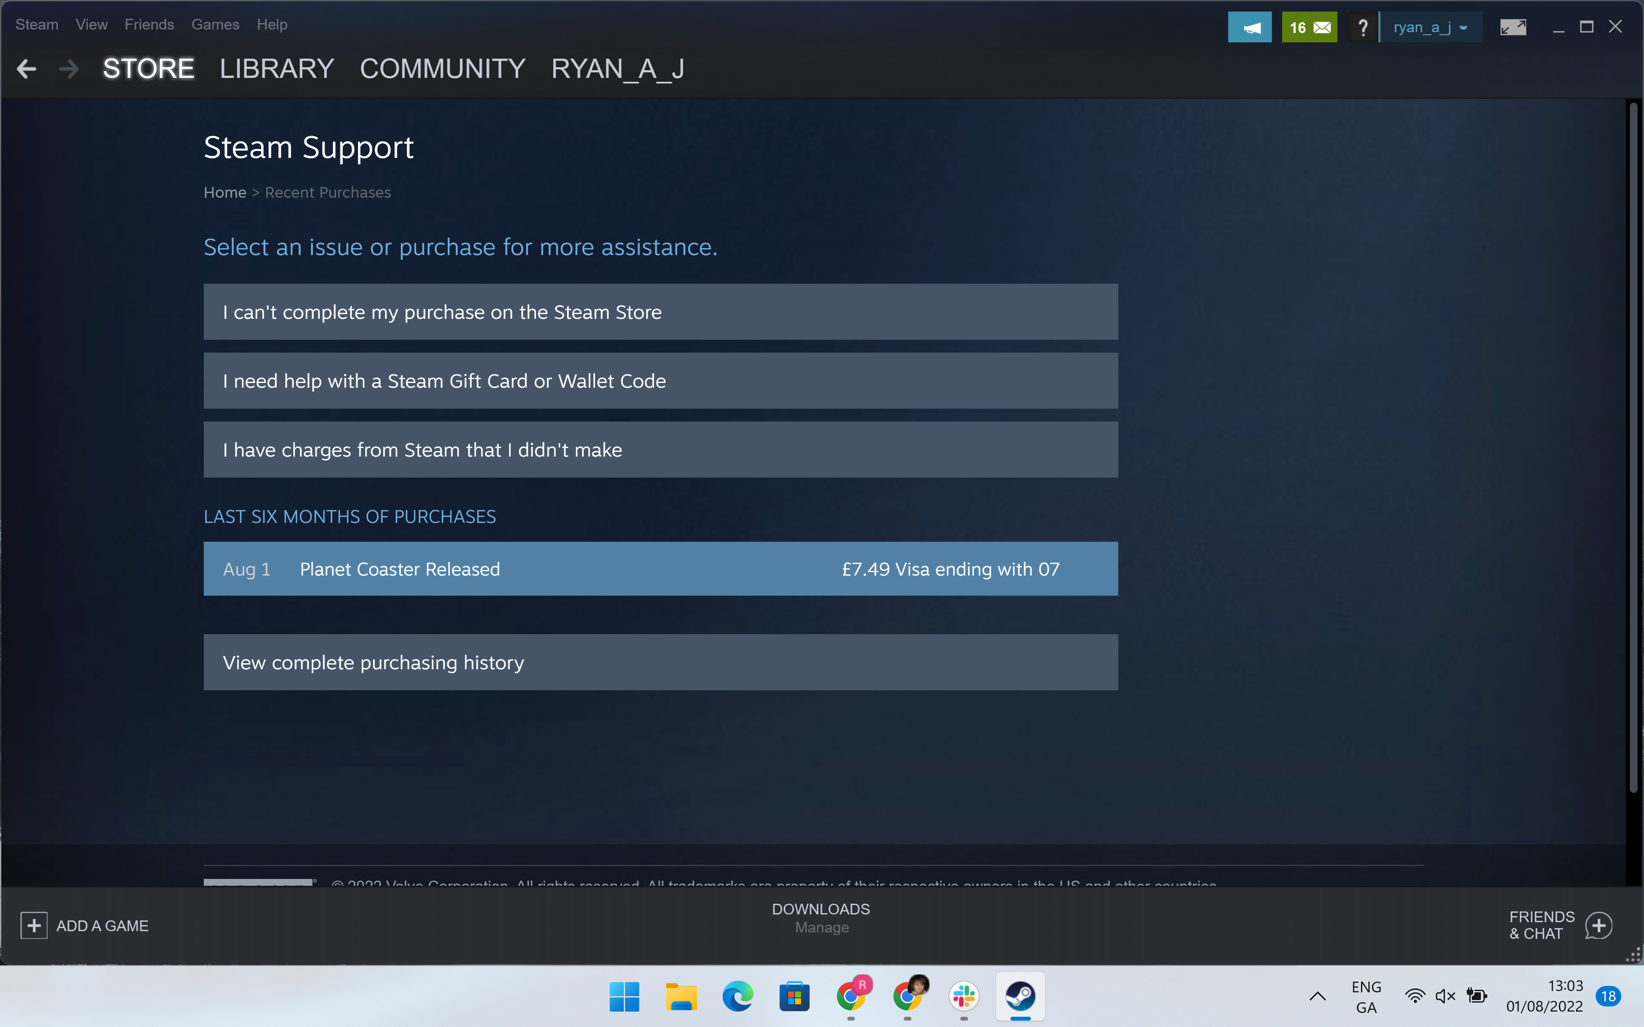Click View complete purchasing history
This screenshot has height=1027, width=1644.
pyautogui.click(x=660, y=662)
